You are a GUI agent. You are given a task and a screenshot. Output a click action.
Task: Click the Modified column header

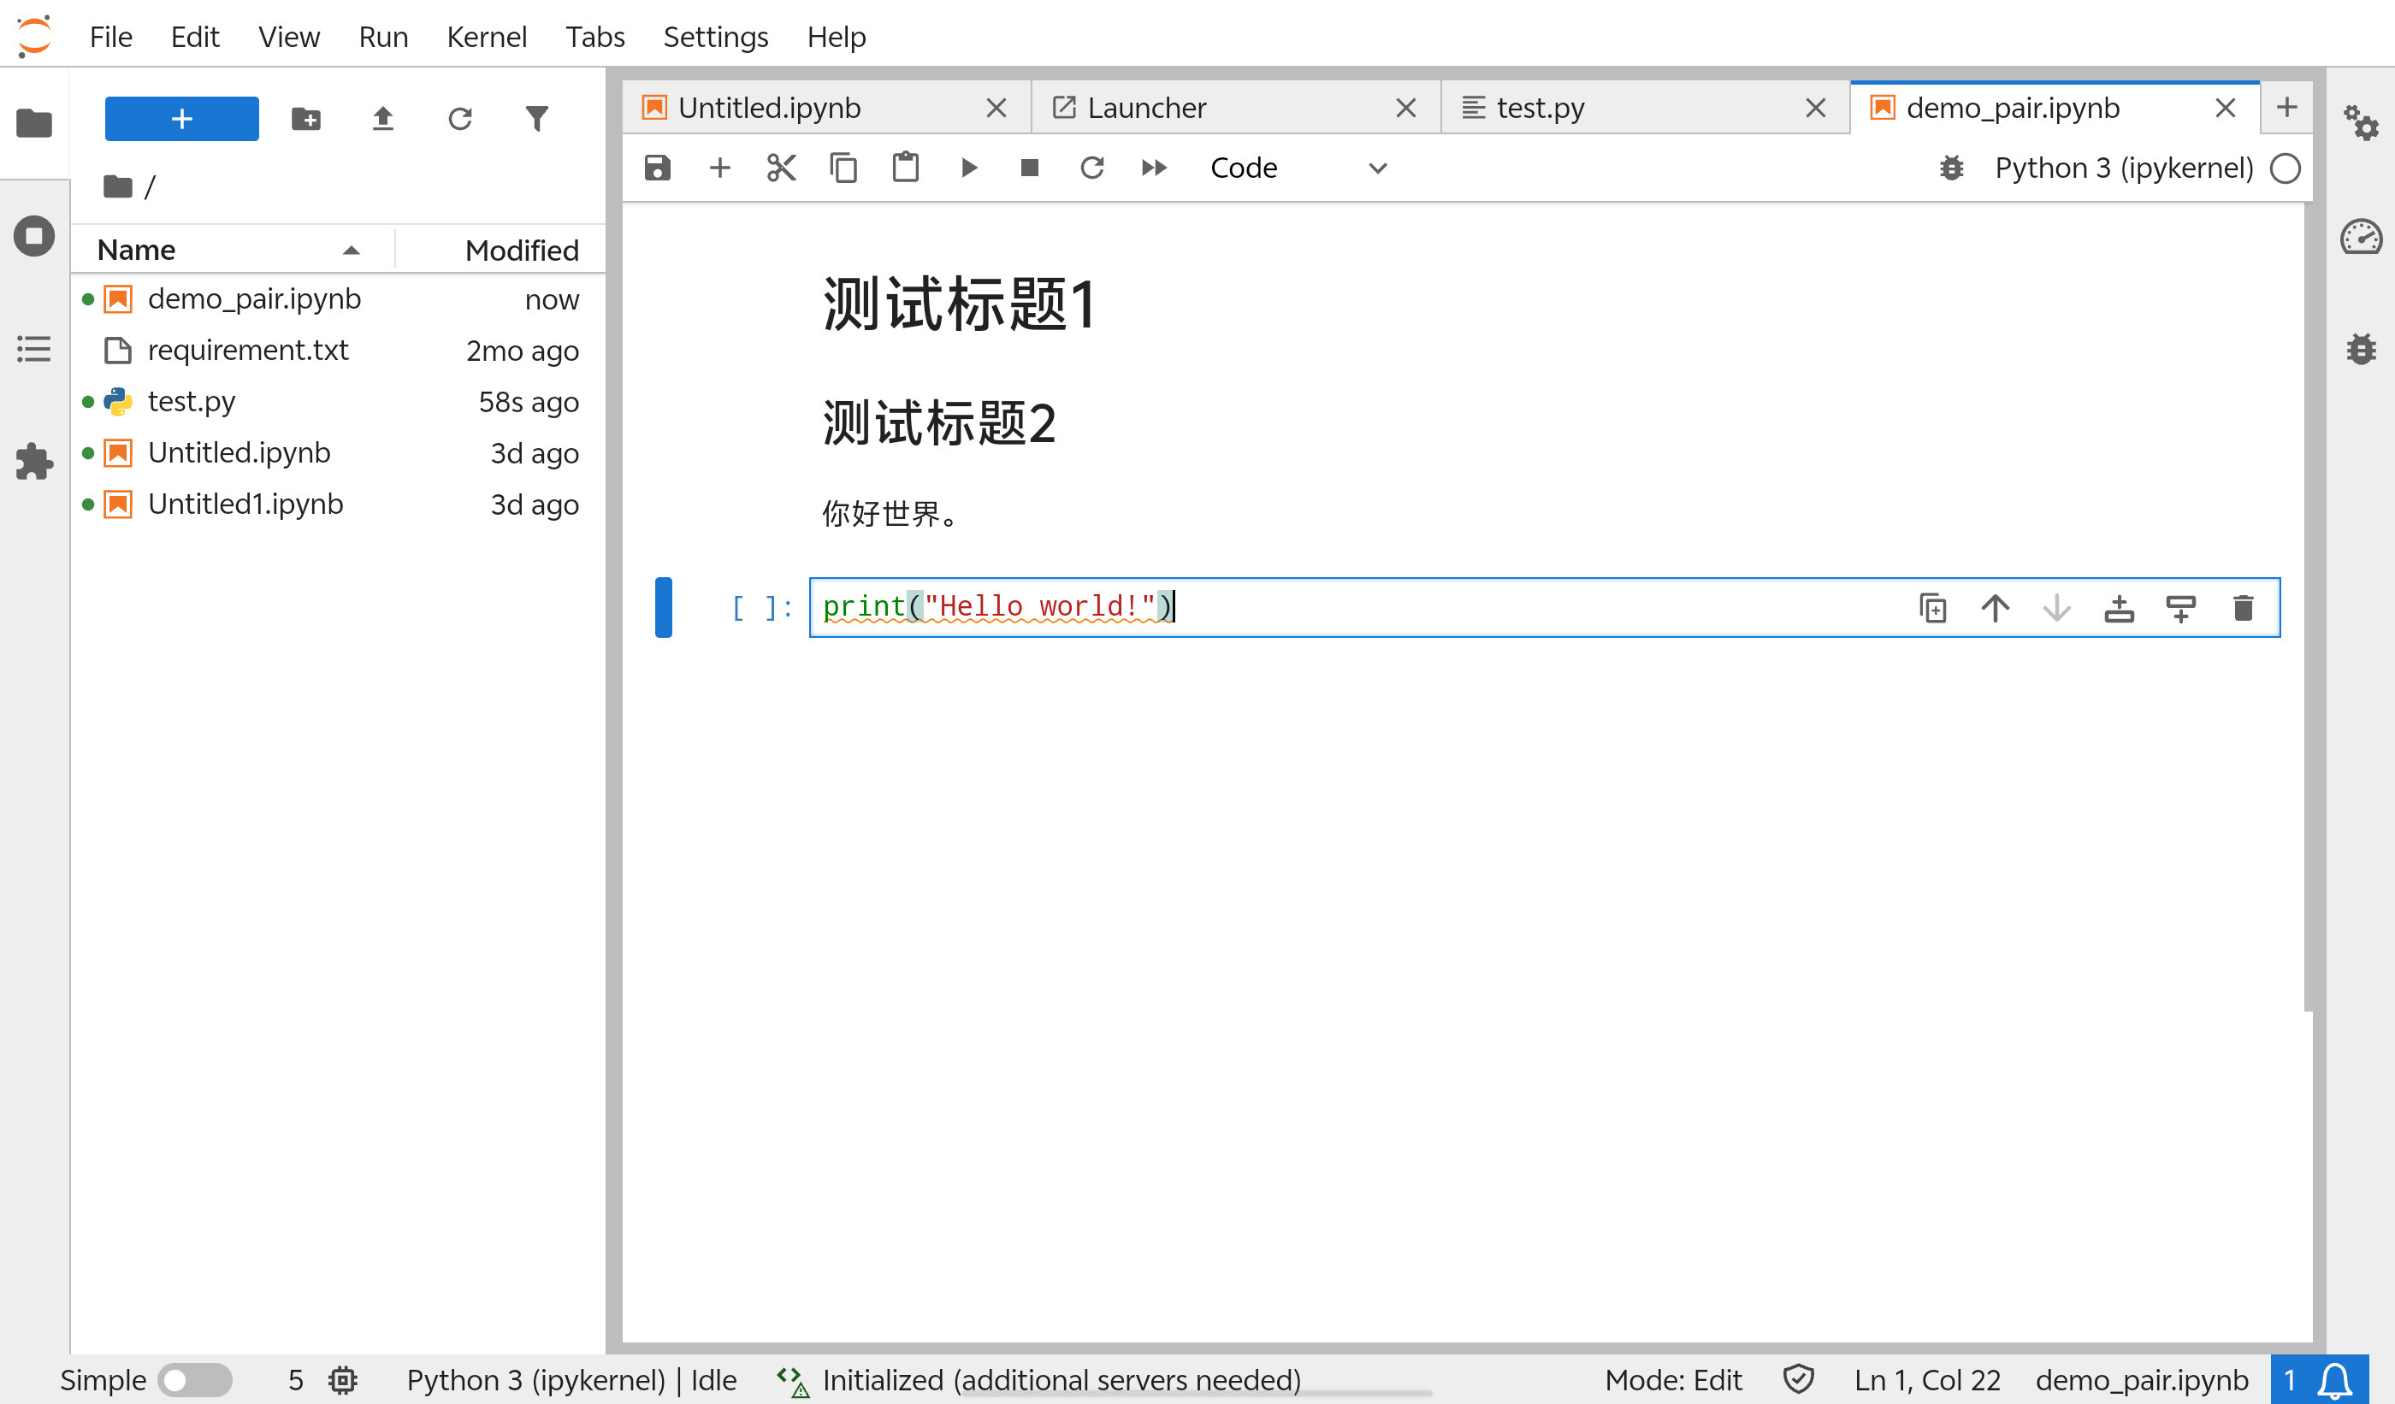521,250
